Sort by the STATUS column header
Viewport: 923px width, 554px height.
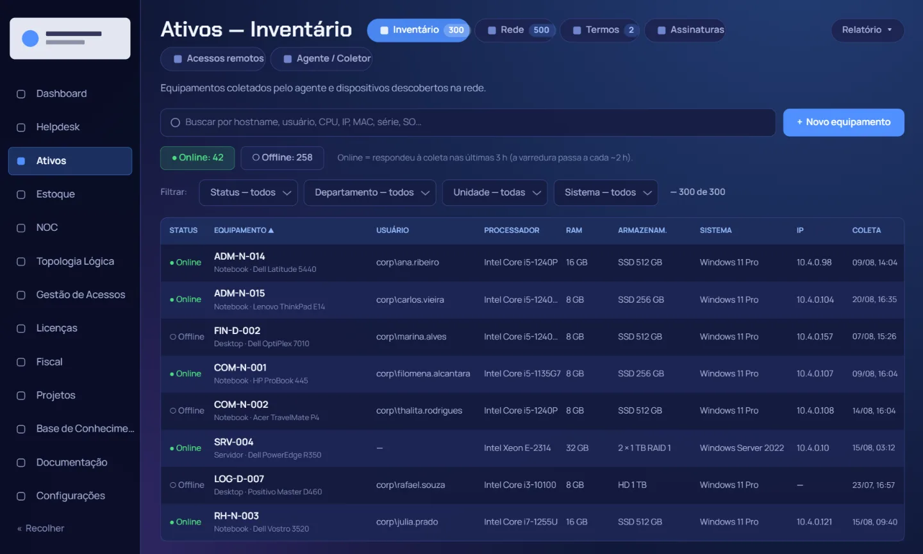pos(183,230)
